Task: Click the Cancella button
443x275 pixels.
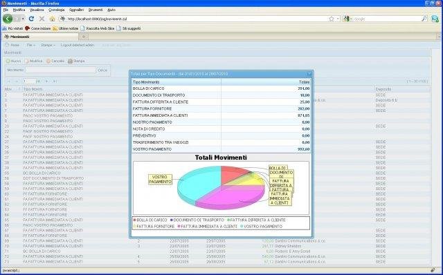Action: point(55,61)
